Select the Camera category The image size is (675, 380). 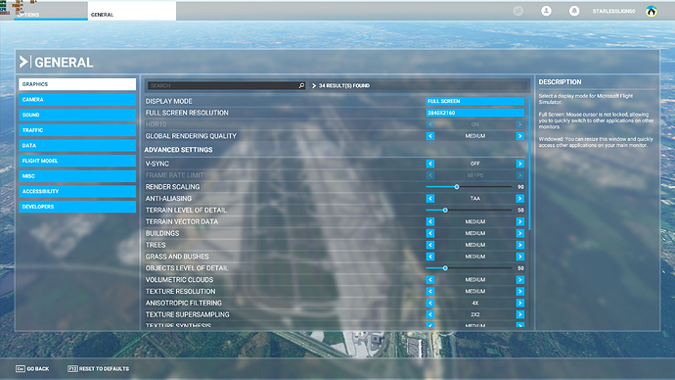coord(77,100)
